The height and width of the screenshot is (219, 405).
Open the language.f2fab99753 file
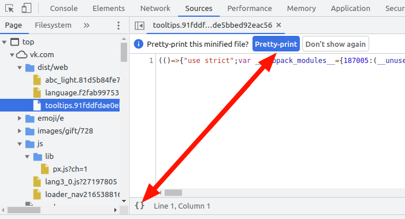click(x=82, y=92)
